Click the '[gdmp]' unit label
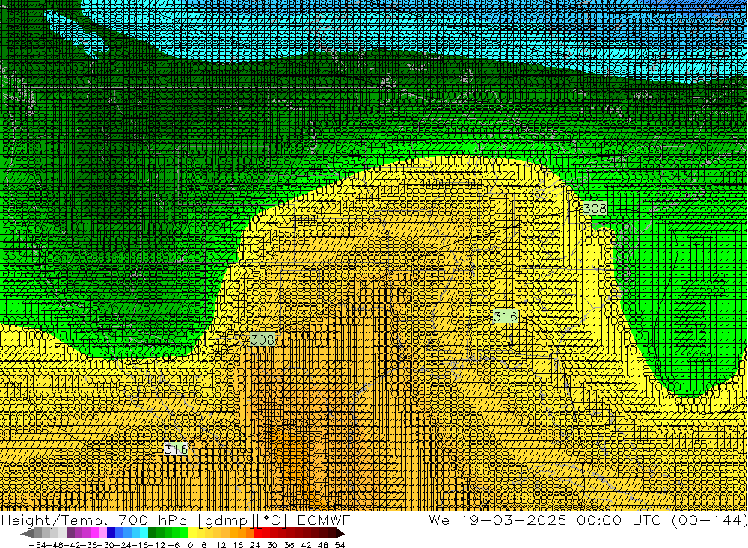 click(226, 520)
